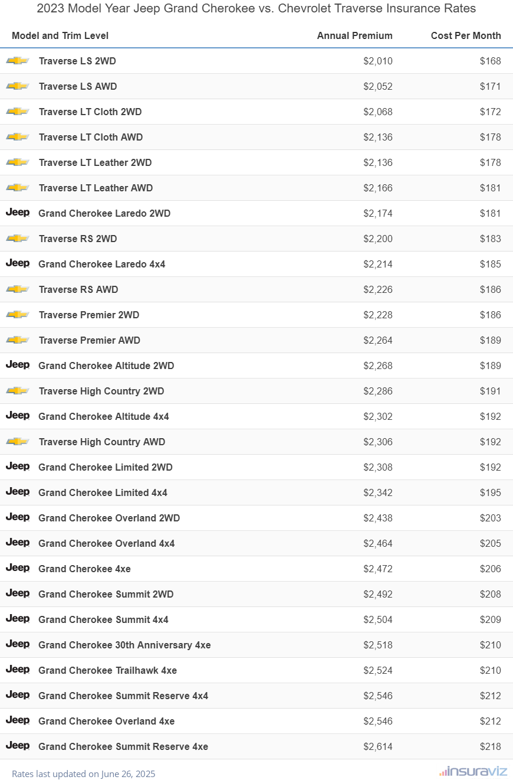The height and width of the screenshot is (783, 513).
Task: Click the $2,504 annual premium cell
Action: tap(378, 619)
